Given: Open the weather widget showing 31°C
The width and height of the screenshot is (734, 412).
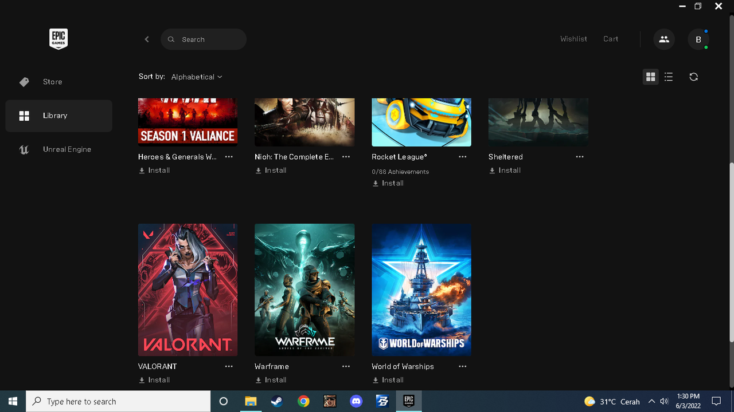Looking at the screenshot, I should 612,401.
